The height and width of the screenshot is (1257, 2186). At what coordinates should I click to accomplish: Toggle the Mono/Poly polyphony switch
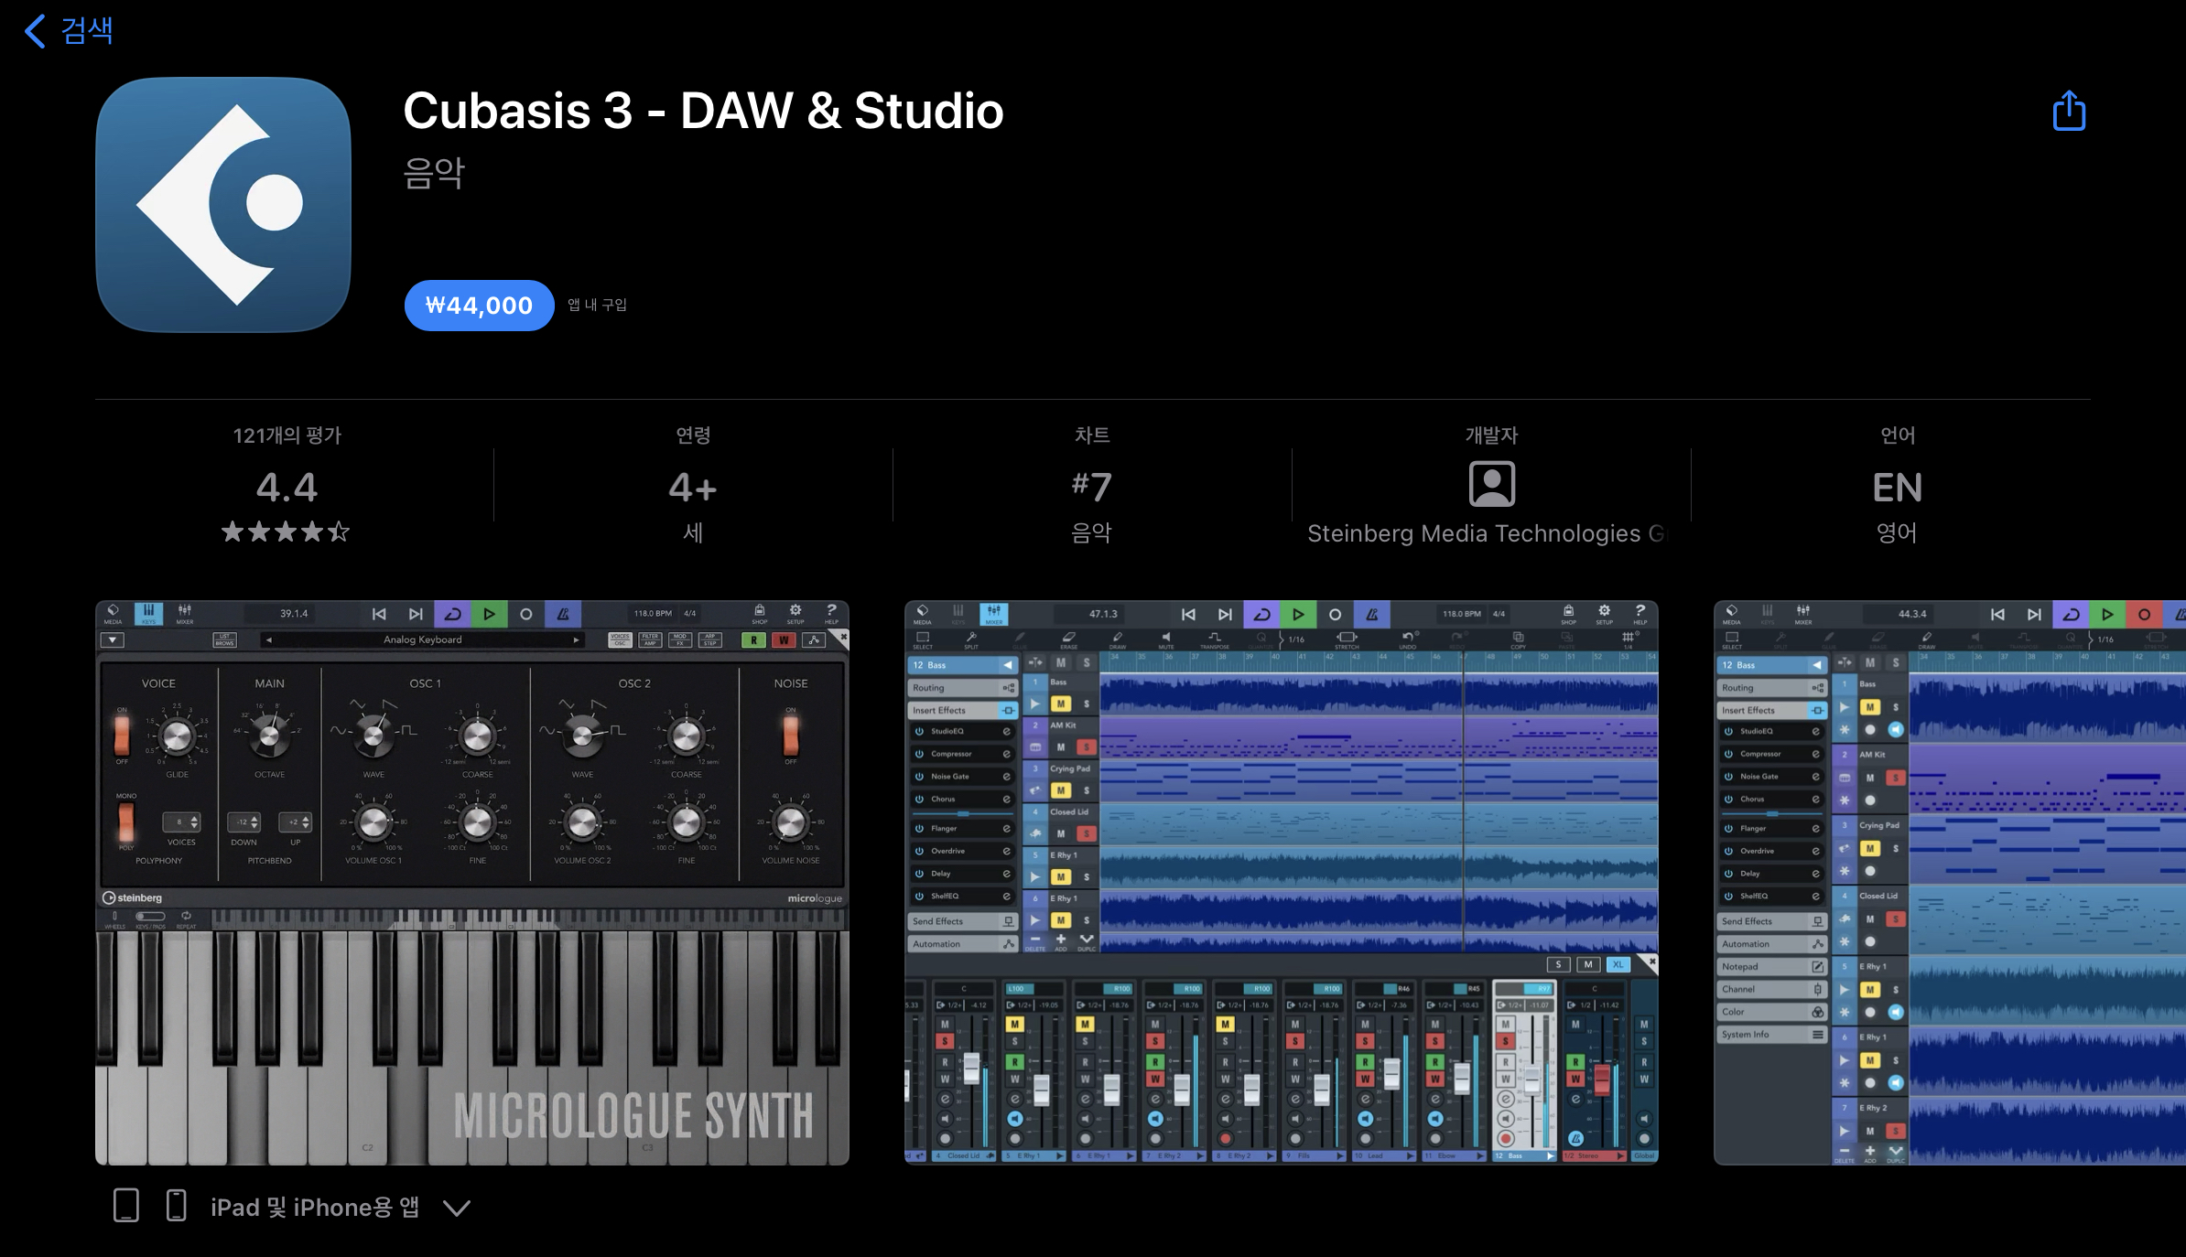click(x=125, y=822)
